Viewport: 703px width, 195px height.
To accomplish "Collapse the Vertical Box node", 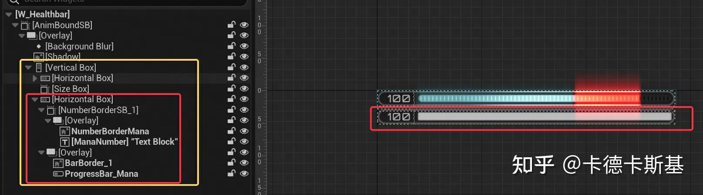I will 28,68.
